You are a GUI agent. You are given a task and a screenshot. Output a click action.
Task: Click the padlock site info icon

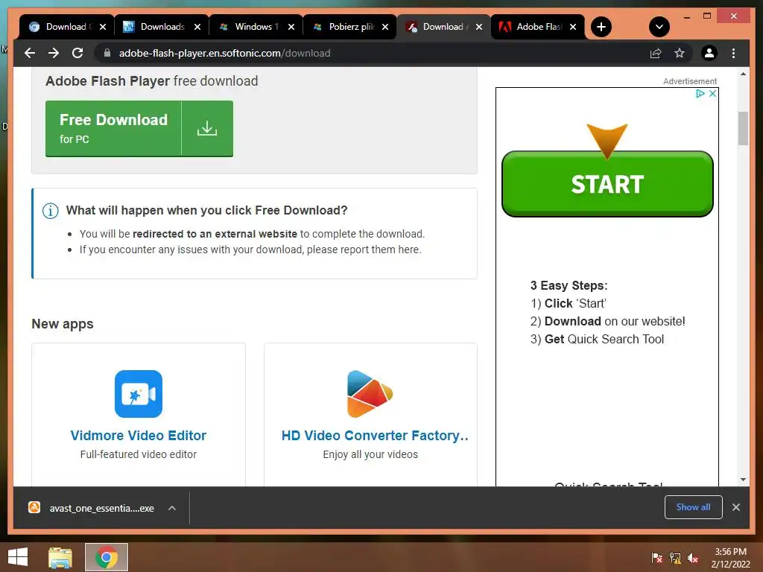(107, 53)
